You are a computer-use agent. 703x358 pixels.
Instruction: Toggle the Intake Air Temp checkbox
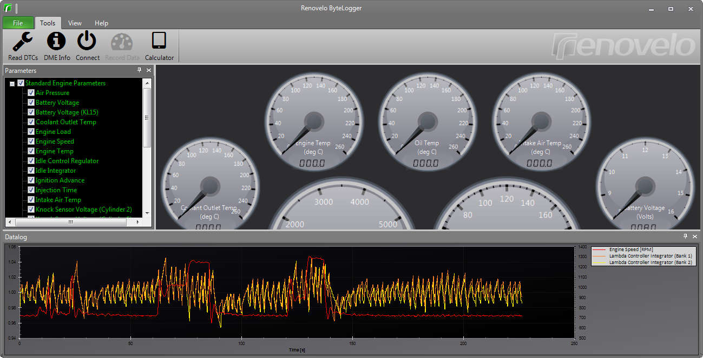(31, 200)
